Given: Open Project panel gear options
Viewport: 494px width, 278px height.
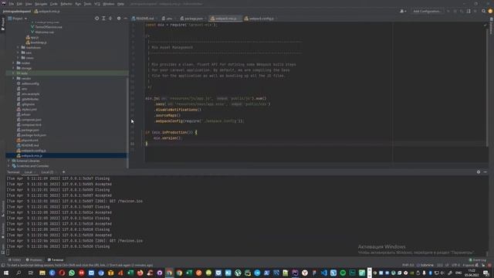Looking at the screenshot, I should click(x=119, y=19).
